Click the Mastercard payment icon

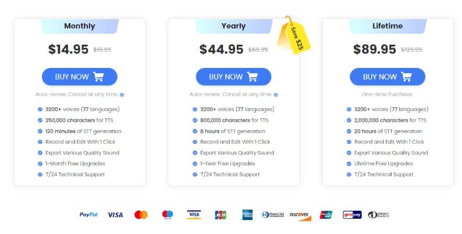tap(141, 215)
